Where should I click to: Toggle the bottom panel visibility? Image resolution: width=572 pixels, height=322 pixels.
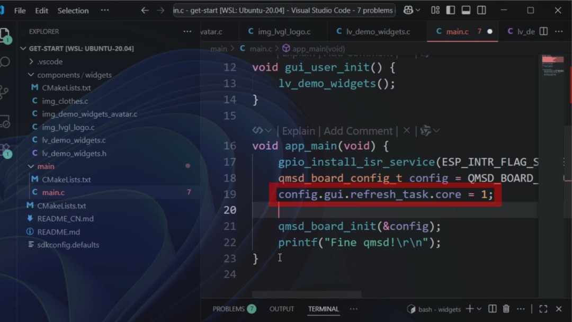(466, 11)
